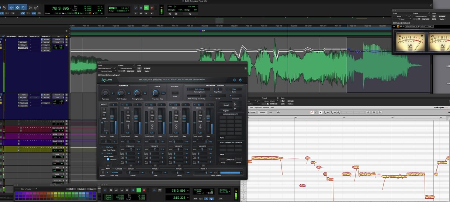Open voice 1 Interval dropdown showing 8va
Image resolution: width=450 pixels, height=202 pixels.
[x=126, y=105]
